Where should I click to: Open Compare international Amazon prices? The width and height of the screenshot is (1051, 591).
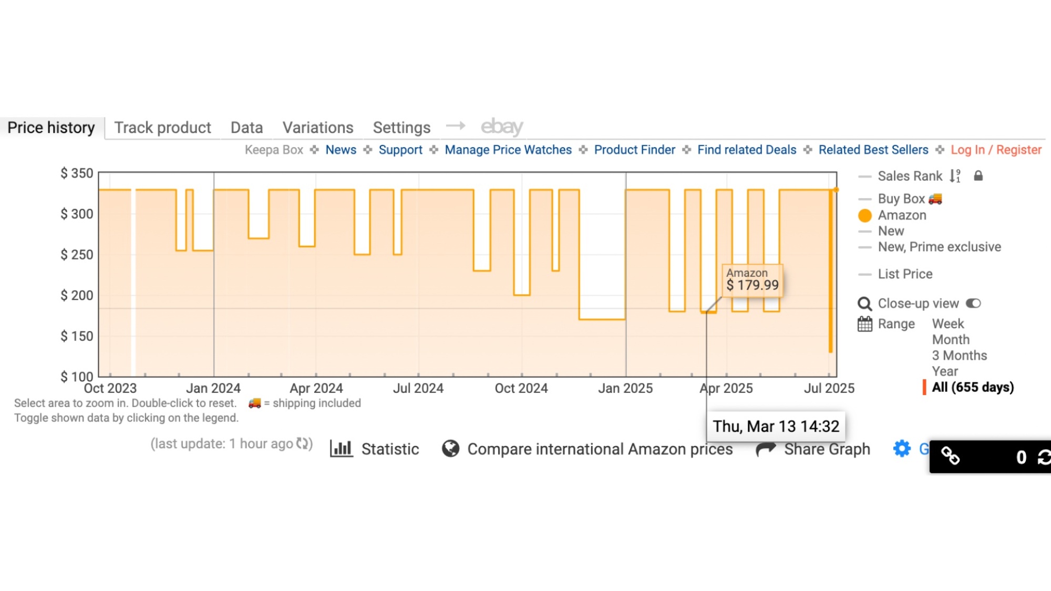pos(600,449)
